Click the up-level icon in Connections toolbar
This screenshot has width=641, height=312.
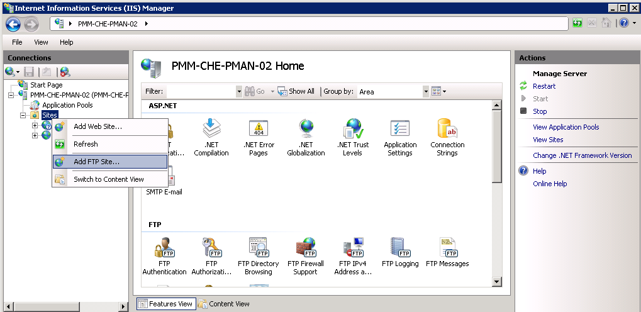(47, 72)
